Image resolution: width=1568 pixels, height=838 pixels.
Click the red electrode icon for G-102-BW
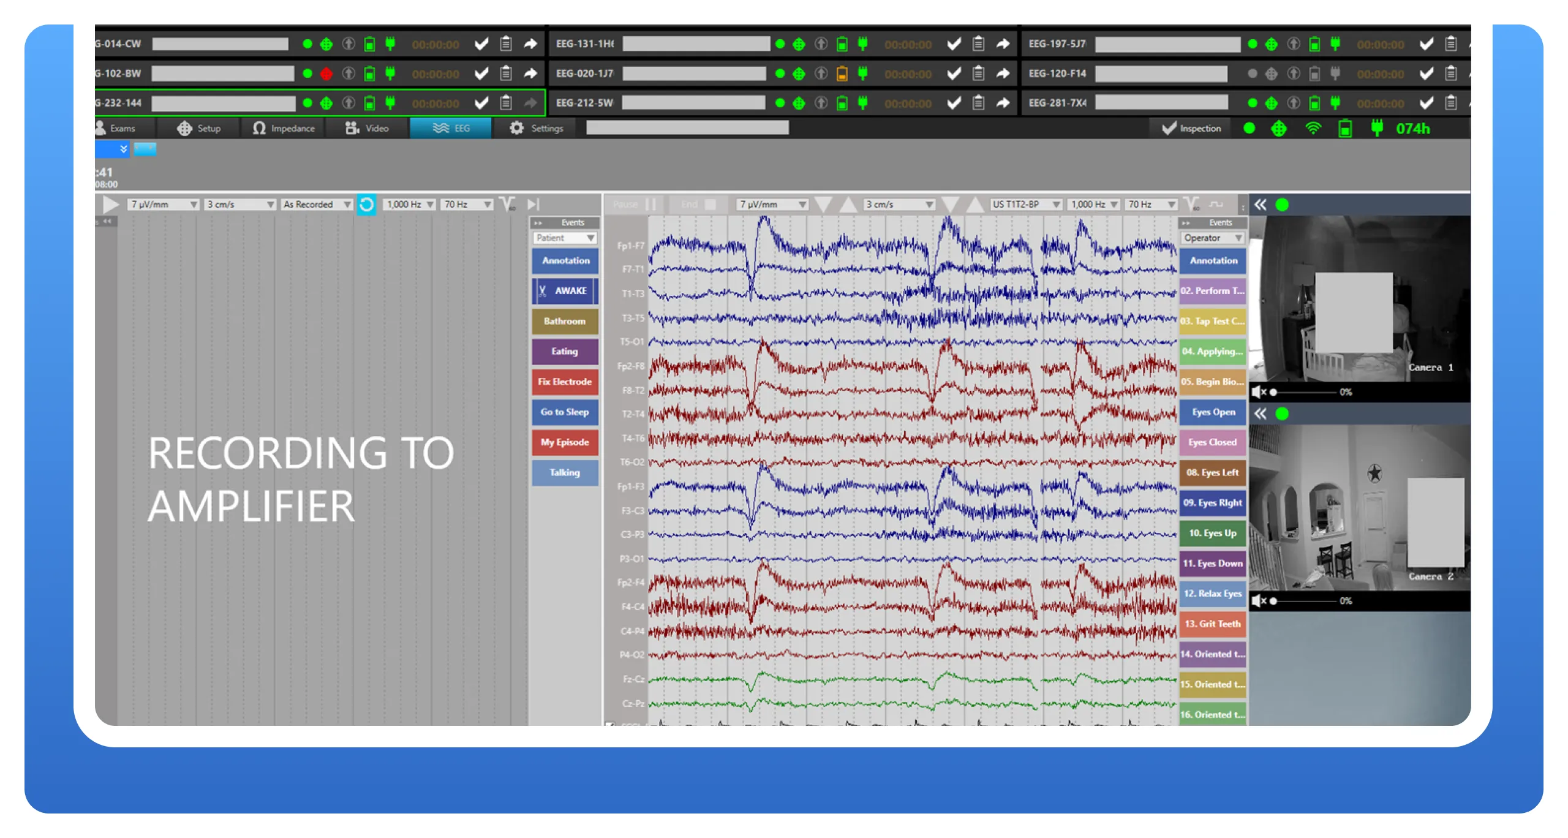point(326,74)
